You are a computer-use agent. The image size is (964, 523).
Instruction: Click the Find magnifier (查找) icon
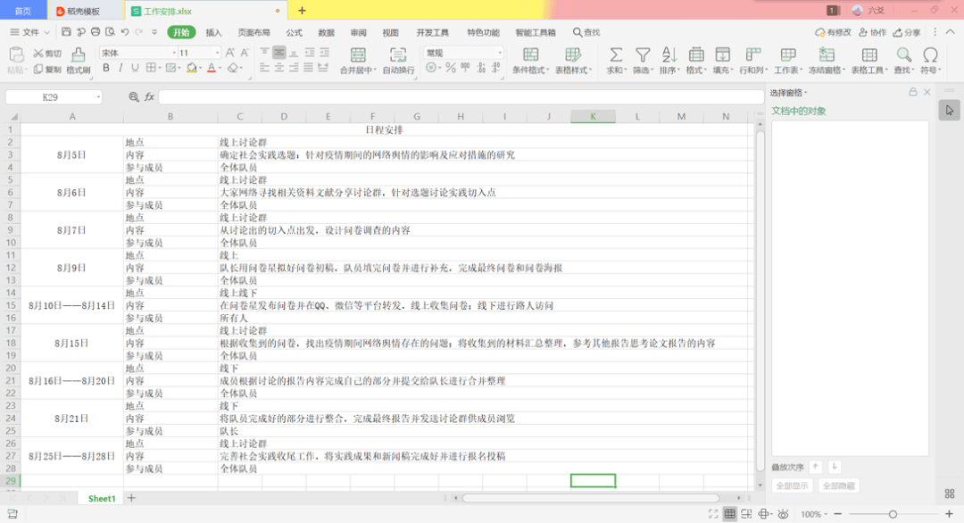903,56
